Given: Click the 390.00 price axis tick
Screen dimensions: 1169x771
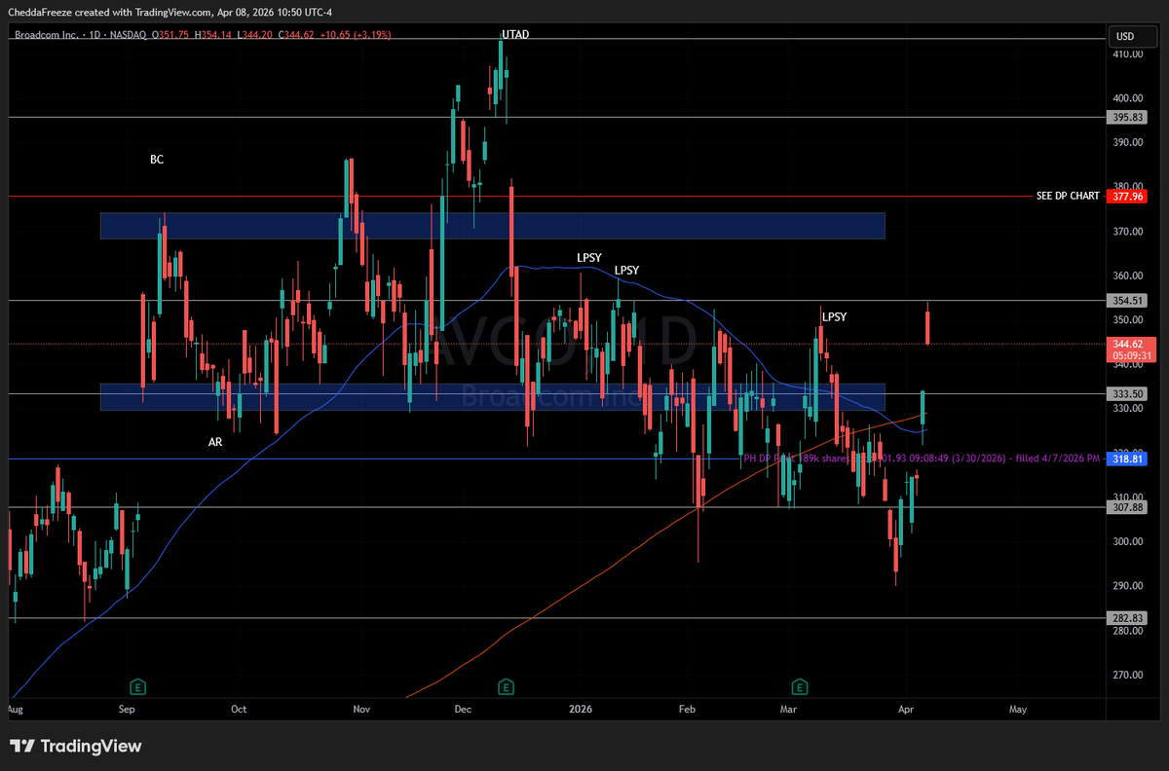Looking at the screenshot, I should [1128, 143].
